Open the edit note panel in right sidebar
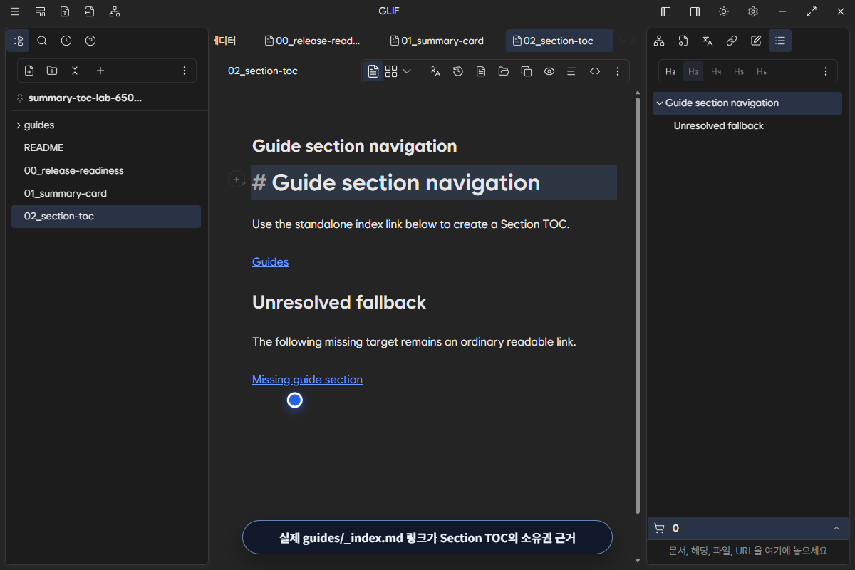This screenshot has height=570, width=855. [756, 41]
